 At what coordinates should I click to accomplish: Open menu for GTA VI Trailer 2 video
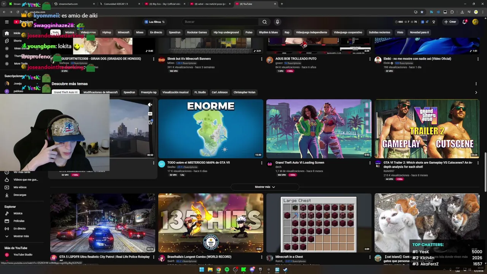coord(478,163)
